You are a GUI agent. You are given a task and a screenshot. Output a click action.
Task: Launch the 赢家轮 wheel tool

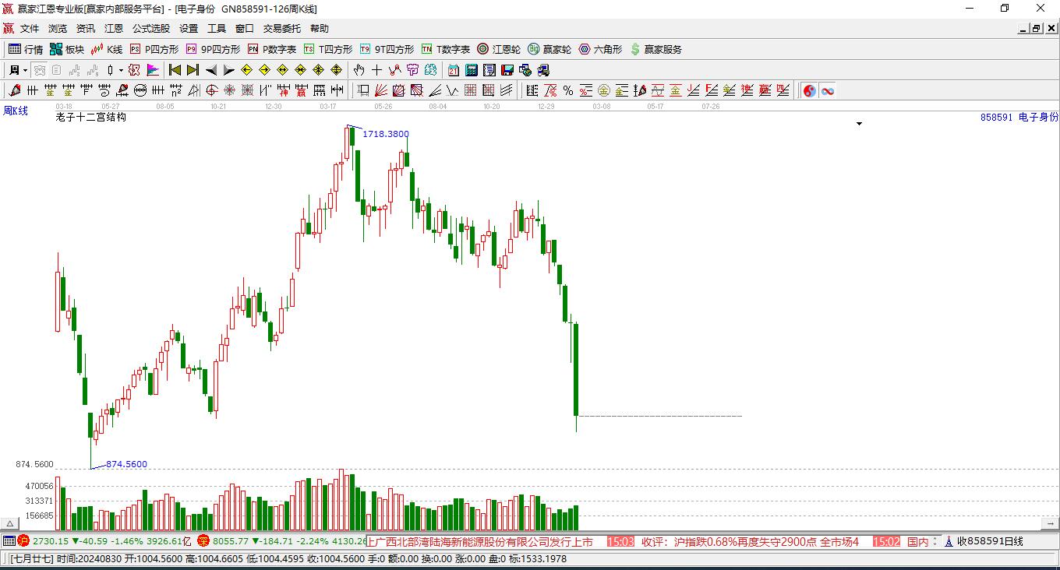(x=549, y=49)
